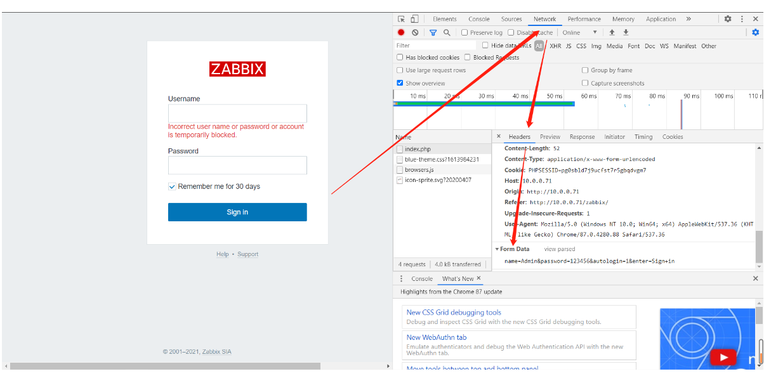Click the Password input field
The width and height of the screenshot is (764, 376).
[x=237, y=165]
